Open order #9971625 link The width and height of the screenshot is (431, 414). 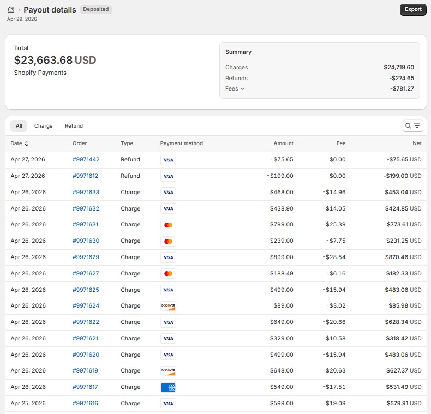point(86,290)
